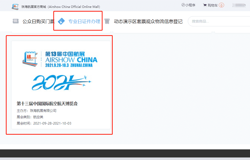Image resolution: width=250 pixels, height=160 pixels.
Task: Focus the 搜索商品 search field
Action: (x=219, y=21)
